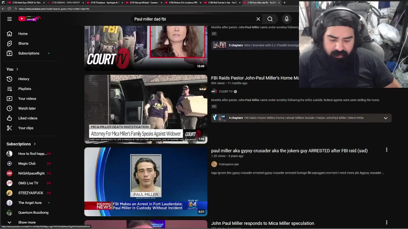The height and width of the screenshot is (229, 408).
Task: Open Subscriptions in the sidebar
Action: [x=29, y=53]
